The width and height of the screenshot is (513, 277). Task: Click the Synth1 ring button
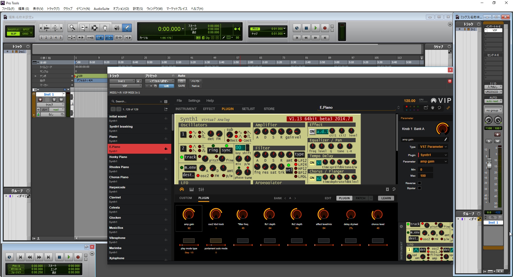pos(213,150)
